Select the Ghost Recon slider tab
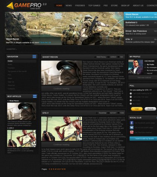 pyautogui.click(x=140, y=16)
